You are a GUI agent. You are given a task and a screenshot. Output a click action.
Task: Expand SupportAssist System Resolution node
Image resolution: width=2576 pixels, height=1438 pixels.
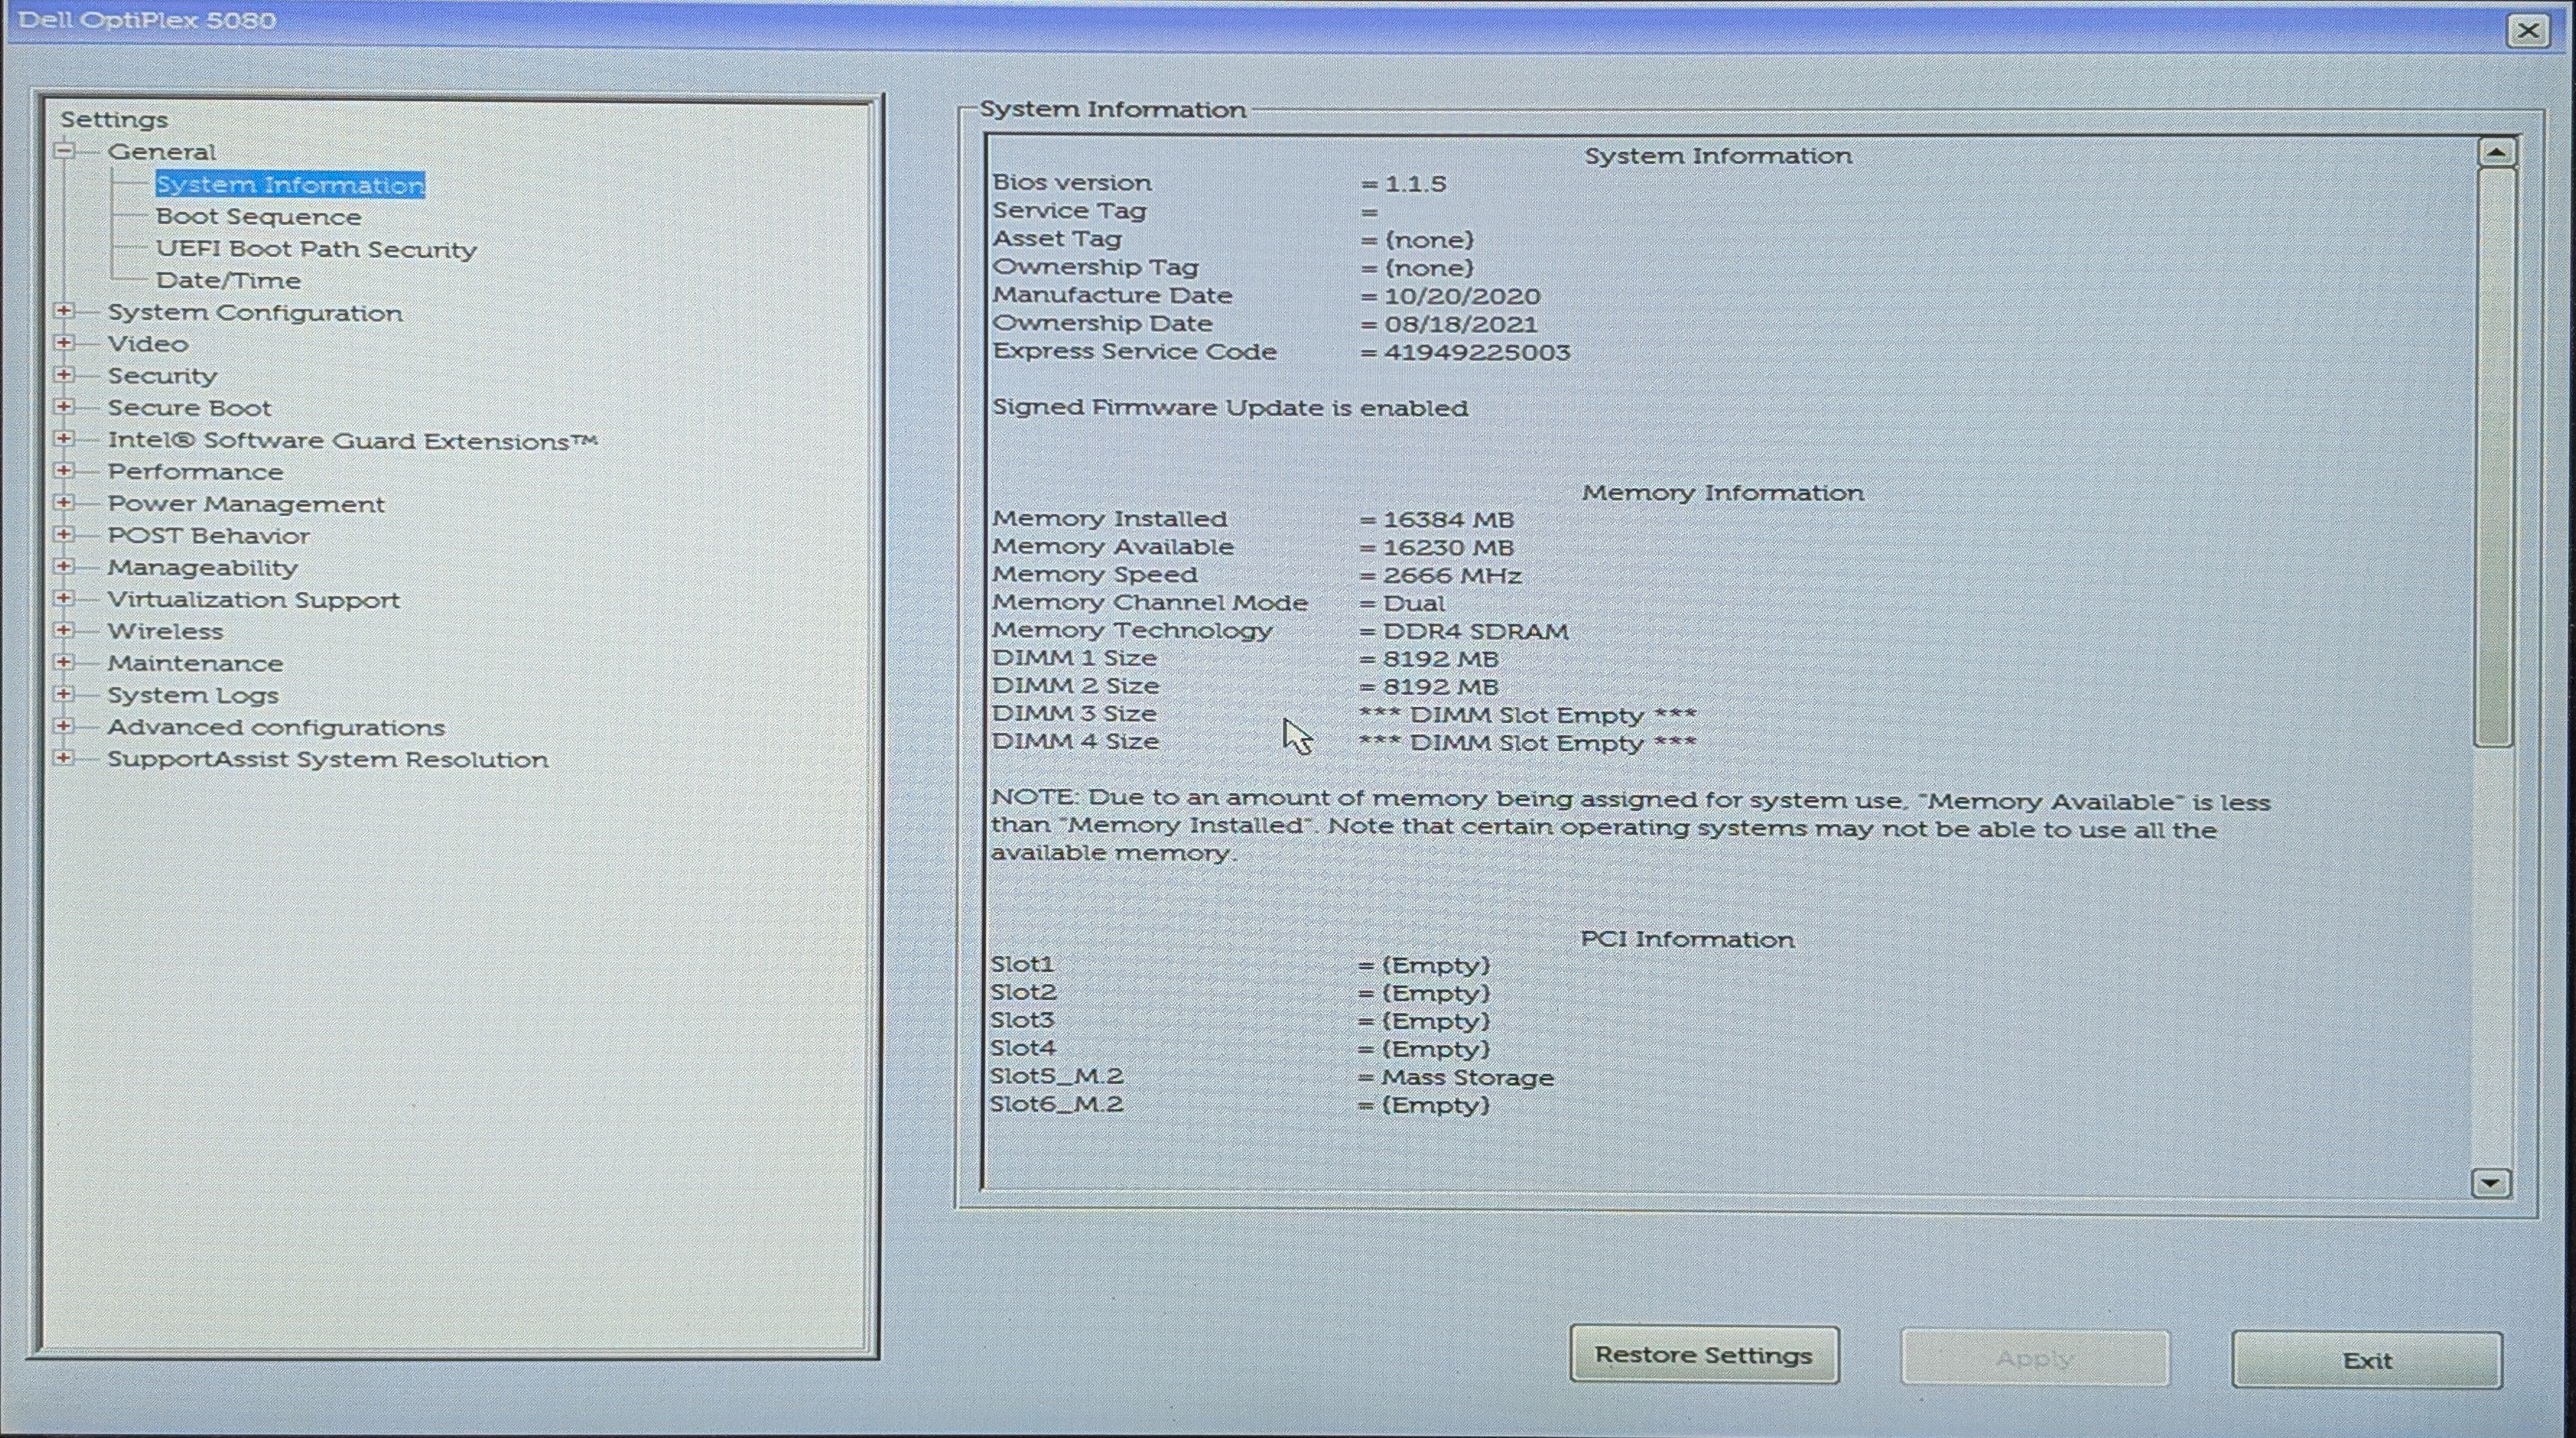click(x=64, y=758)
